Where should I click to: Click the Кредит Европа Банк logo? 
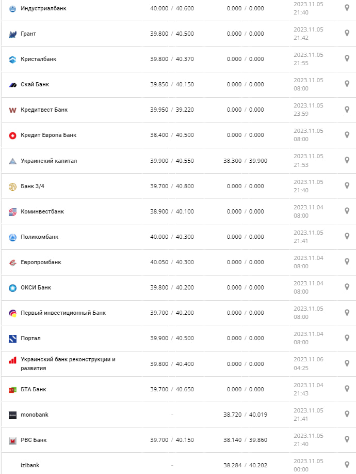tap(13, 135)
